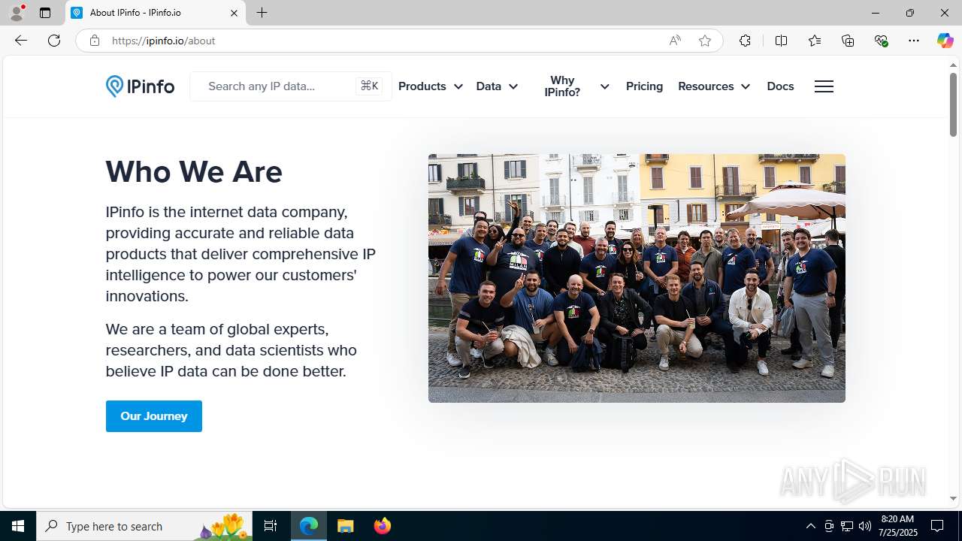Open the Favorites list

coord(815,41)
